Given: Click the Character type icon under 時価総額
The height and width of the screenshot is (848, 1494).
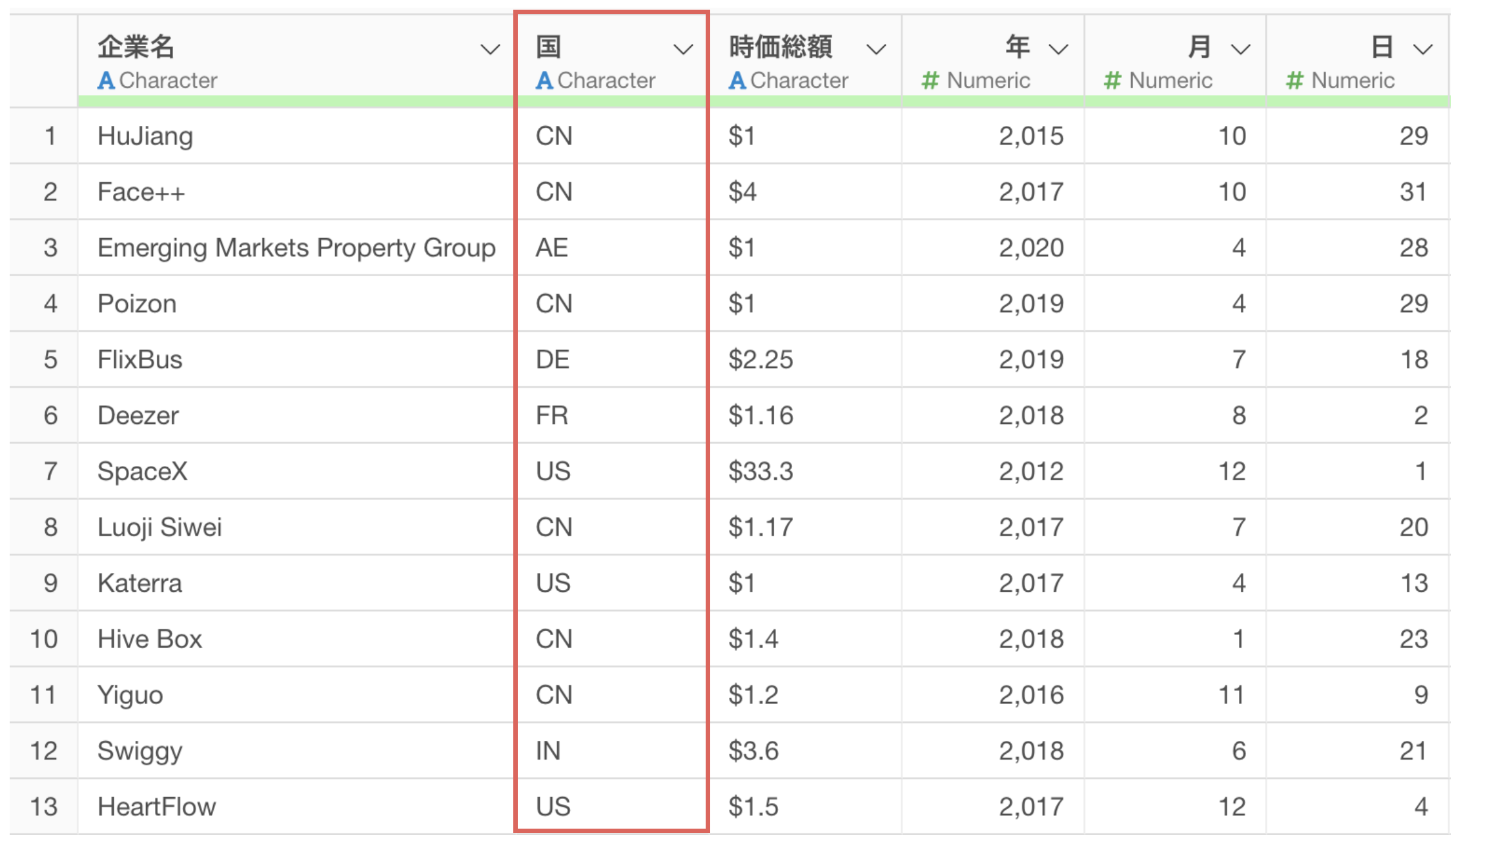Looking at the screenshot, I should point(737,81).
